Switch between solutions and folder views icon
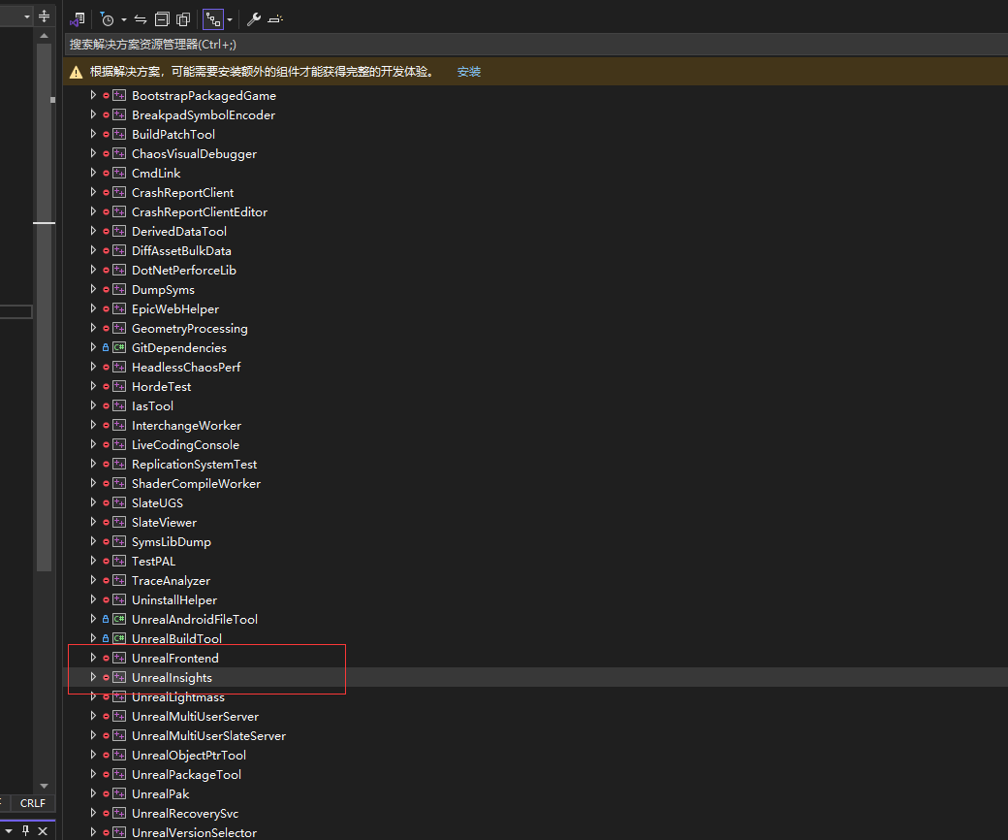This screenshot has width=1008, height=840. [x=78, y=19]
